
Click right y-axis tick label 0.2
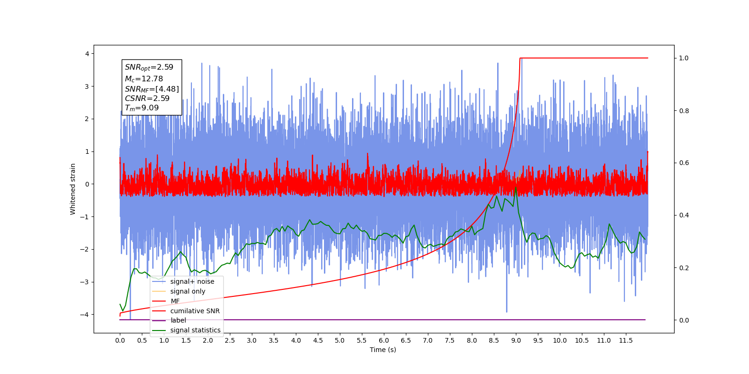(684, 268)
